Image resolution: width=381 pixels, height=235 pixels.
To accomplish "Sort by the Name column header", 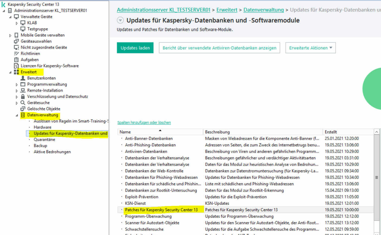I will [x=160, y=132].
